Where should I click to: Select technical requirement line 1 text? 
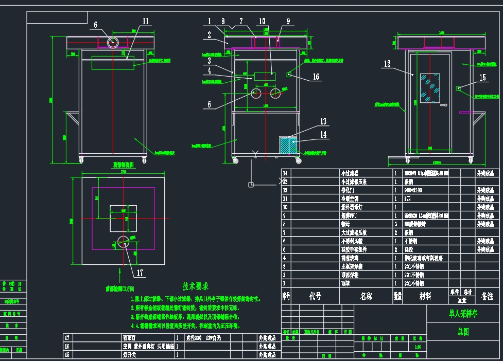[x=196, y=299]
